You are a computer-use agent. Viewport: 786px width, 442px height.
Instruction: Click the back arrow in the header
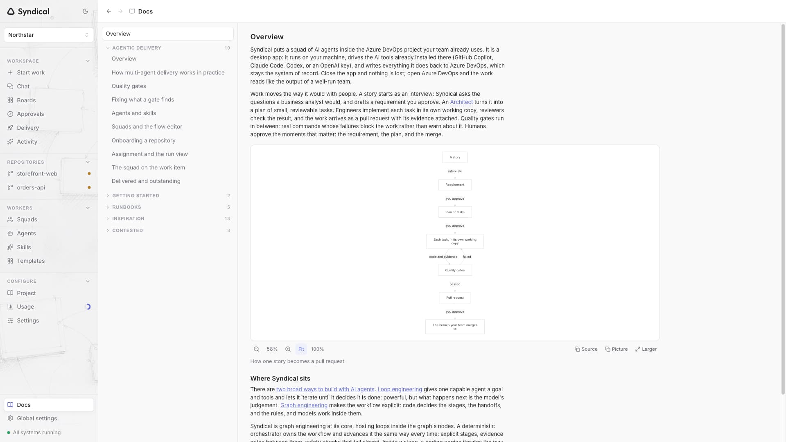click(x=109, y=11)
